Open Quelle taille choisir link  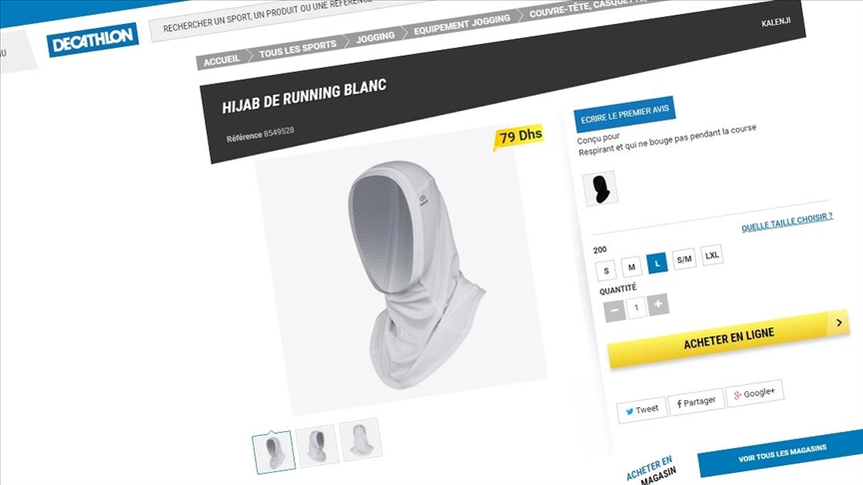pos(787,223)
